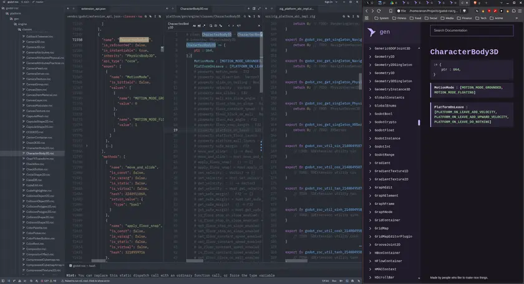
Task: Click the black play-button extension icon
Action: [502, 11]
